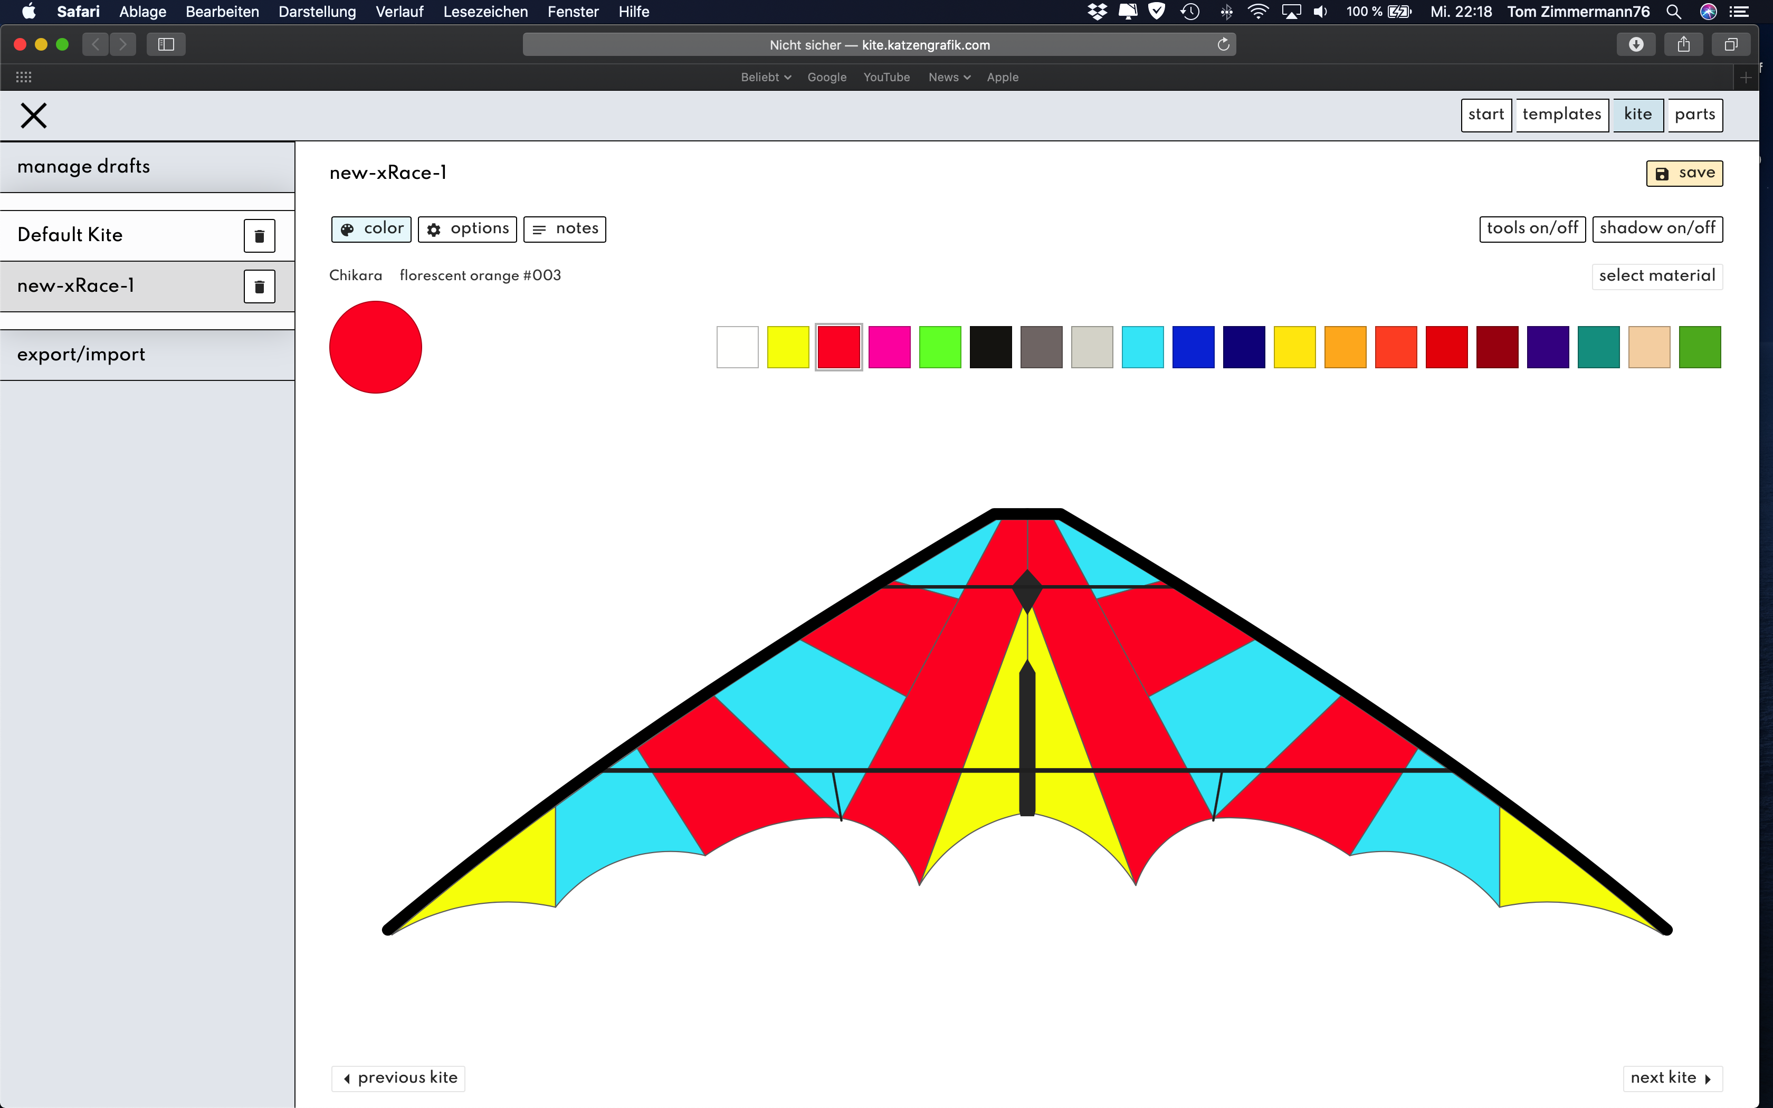The image size is (1773, 1108).
Task: Switch to the templates tab
Action: (x=1561, y=115)
